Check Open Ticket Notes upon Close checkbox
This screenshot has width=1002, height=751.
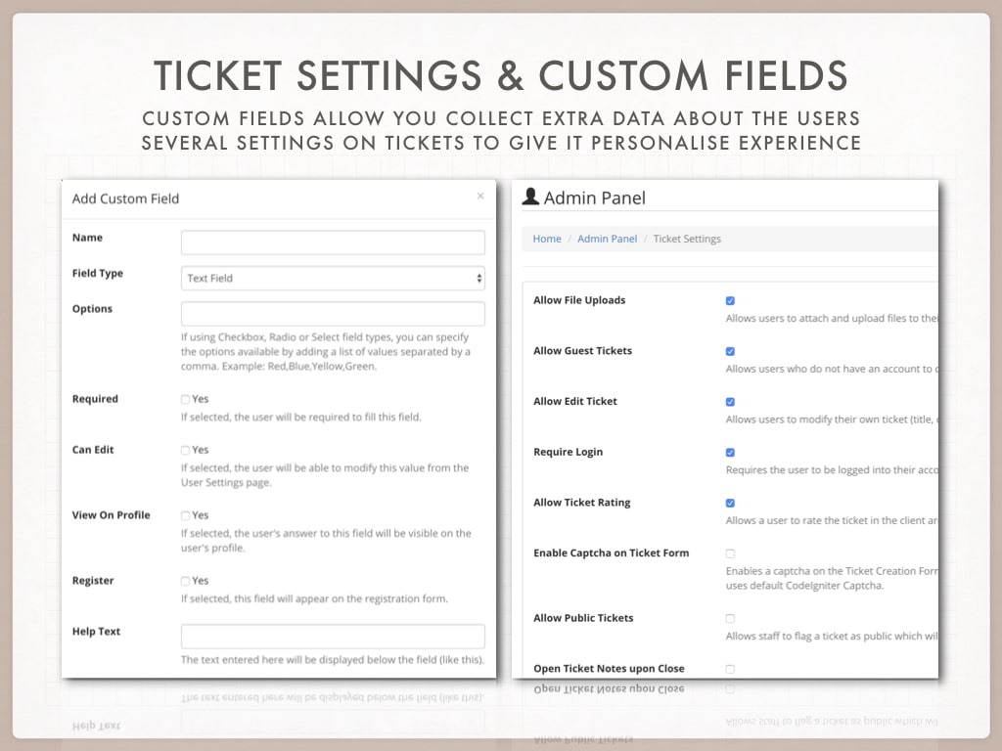[x=730, y=669]
